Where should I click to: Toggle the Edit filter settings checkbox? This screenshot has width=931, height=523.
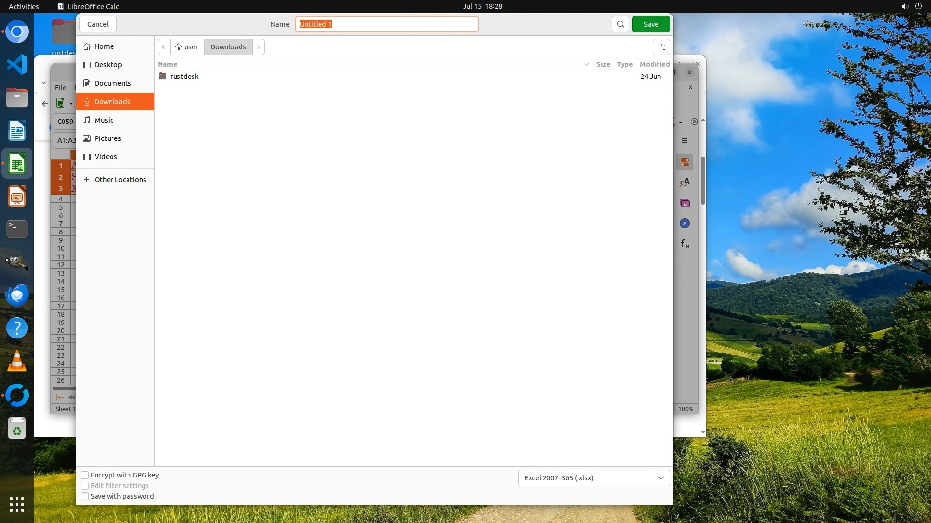click(x=85, y=486)
